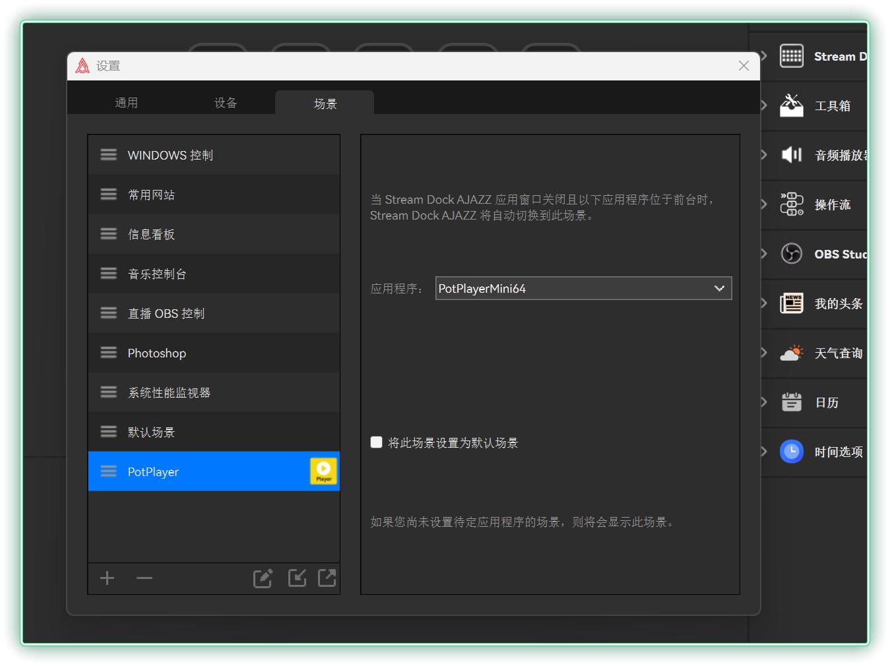Screen dimensions: 890x666
Task: Open the 时间选项 category label
Action: coord(839,452)
